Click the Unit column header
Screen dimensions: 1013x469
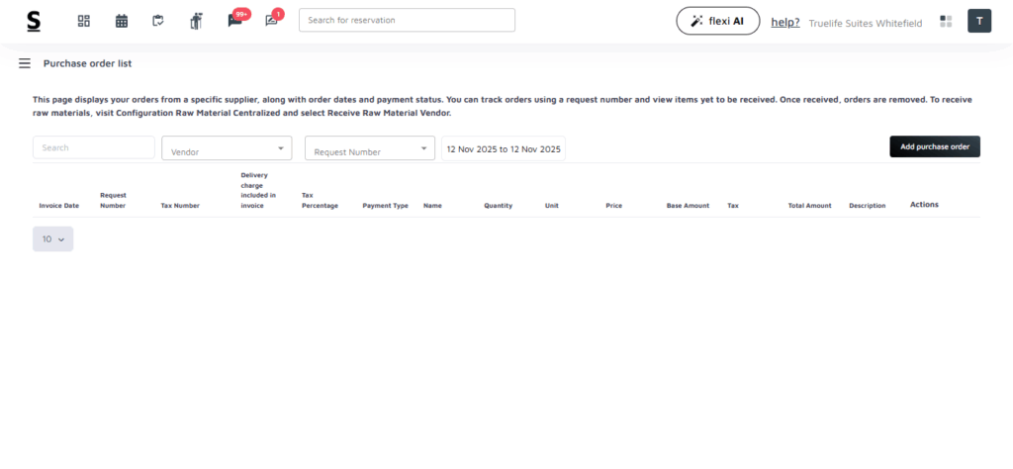click(x=552, y=206)
